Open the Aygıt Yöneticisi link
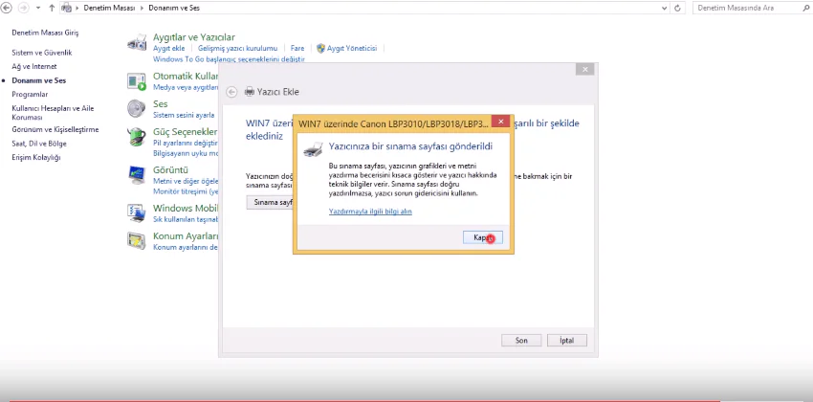 (x=352, y=48)
